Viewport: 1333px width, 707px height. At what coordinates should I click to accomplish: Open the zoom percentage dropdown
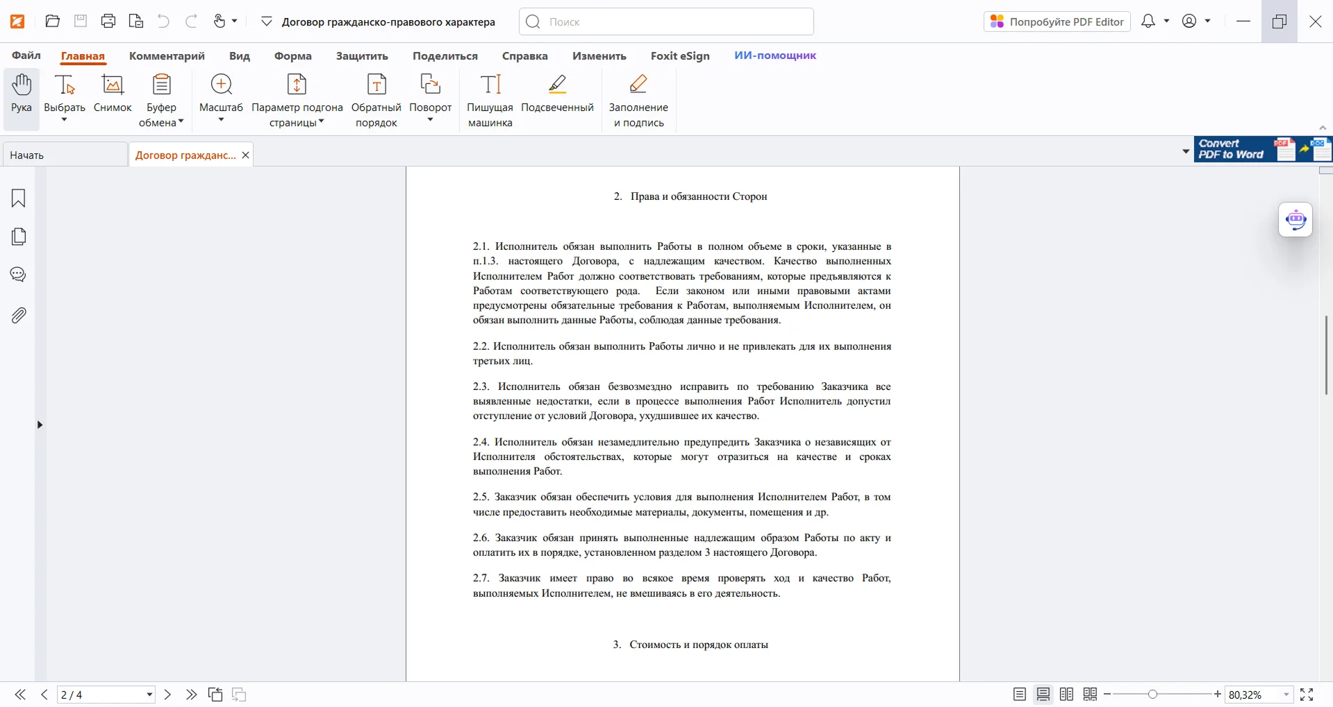[1286, 695]
